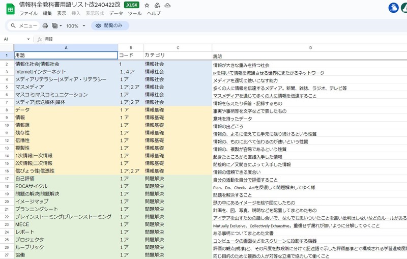This screenshot has height=259, width=407.
Task: Check the cloud document status icon
Action: (x=168, y=5)
